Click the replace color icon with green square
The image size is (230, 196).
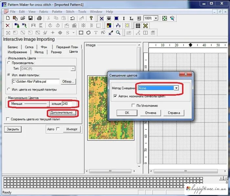point(17,26)
